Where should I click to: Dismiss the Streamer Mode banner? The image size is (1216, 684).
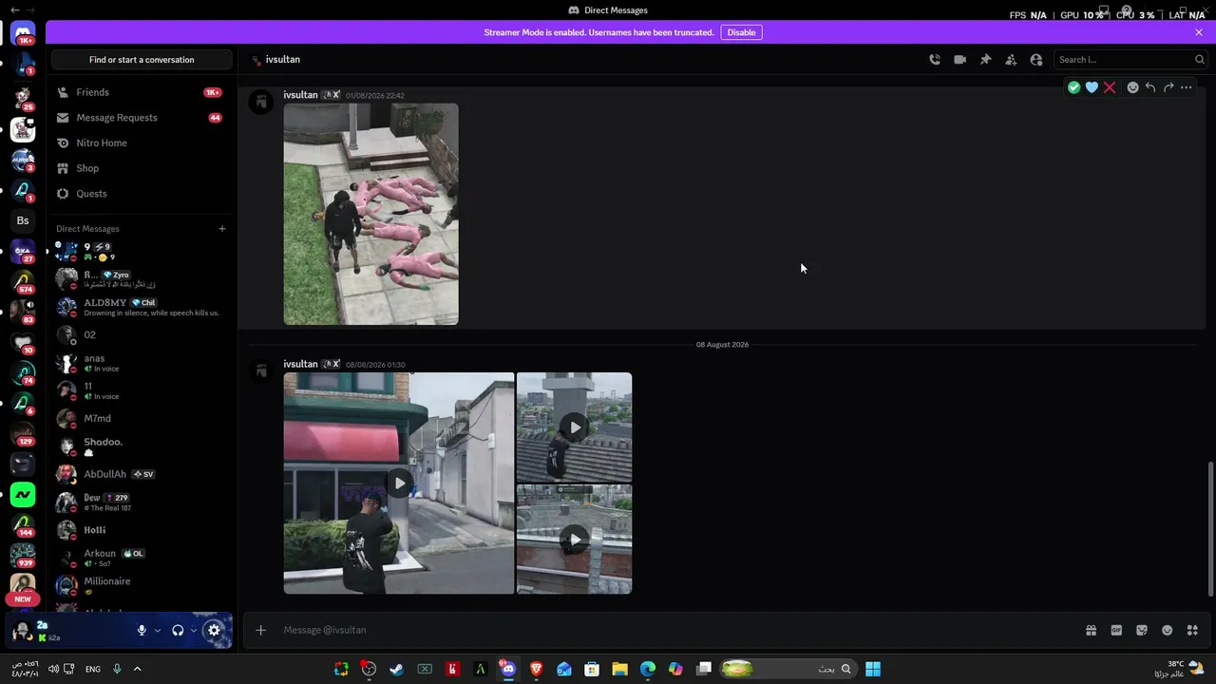pos(1199,32)
